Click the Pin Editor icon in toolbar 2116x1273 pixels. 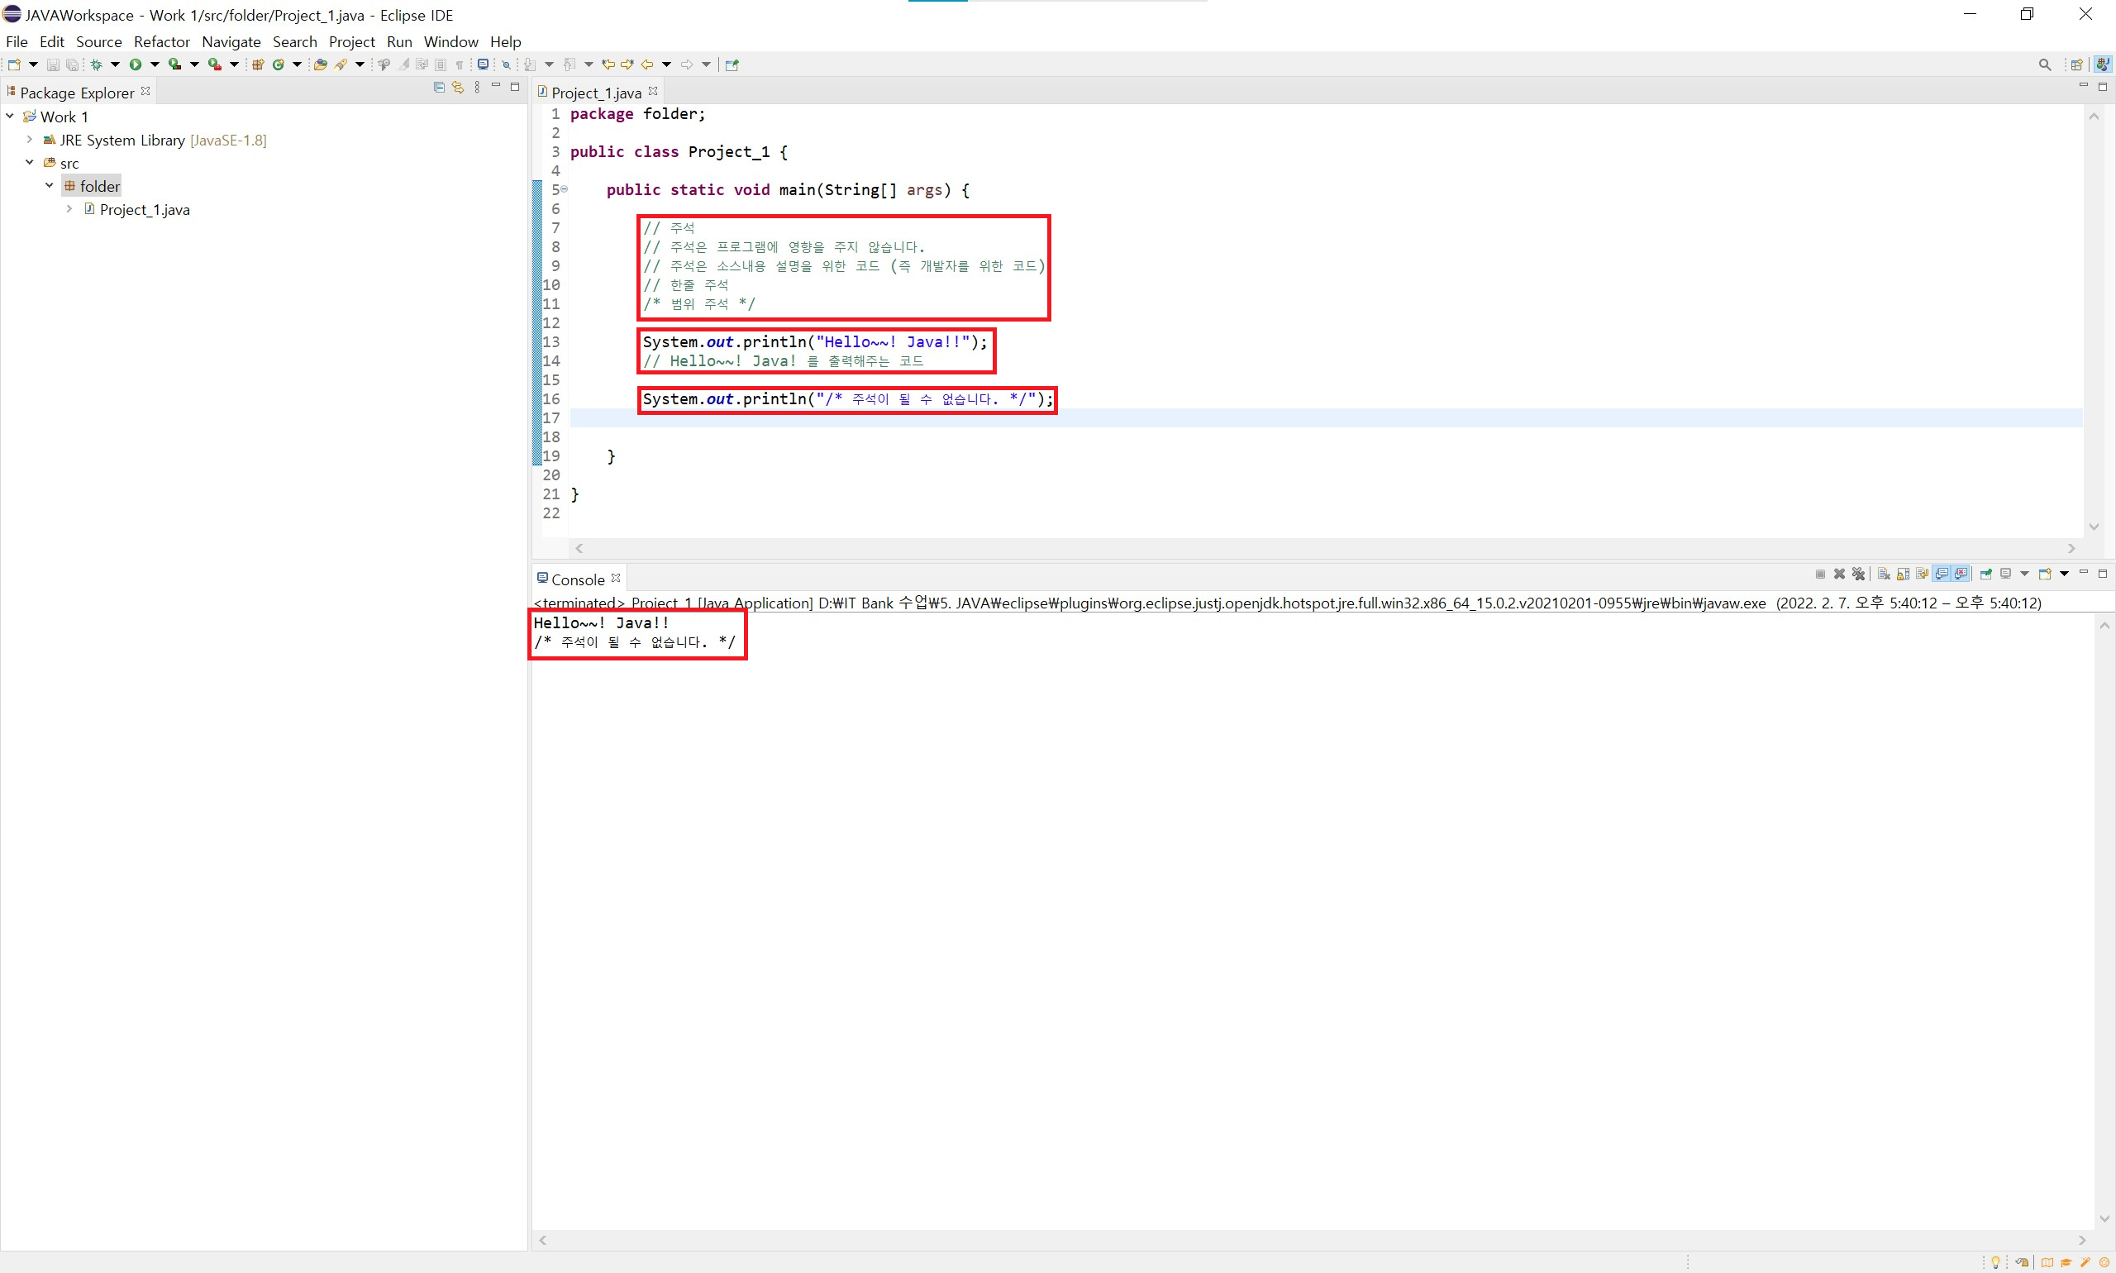[x=732, y=64]
